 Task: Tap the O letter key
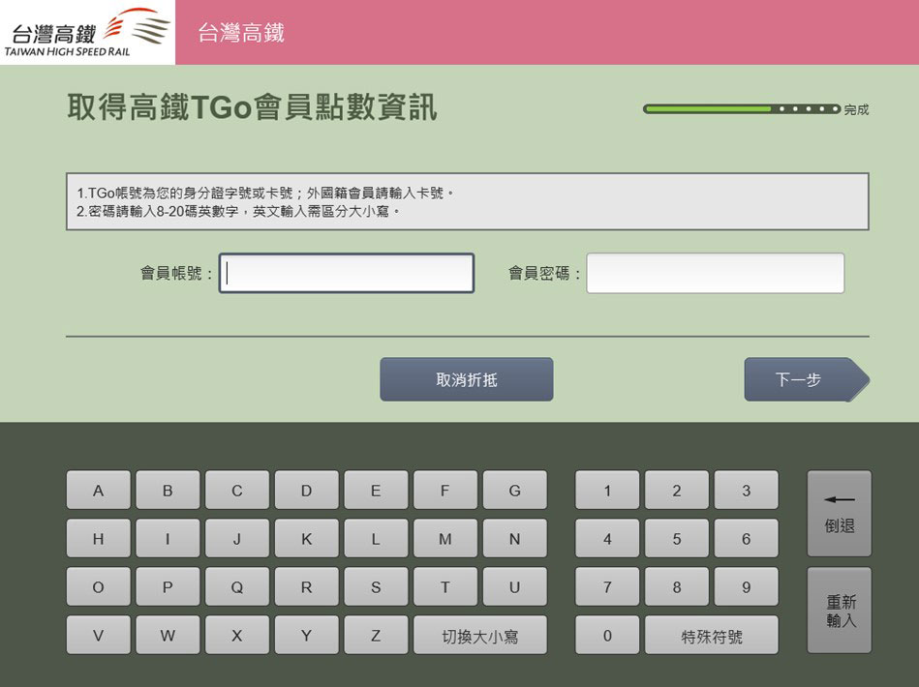coord(99,586)
